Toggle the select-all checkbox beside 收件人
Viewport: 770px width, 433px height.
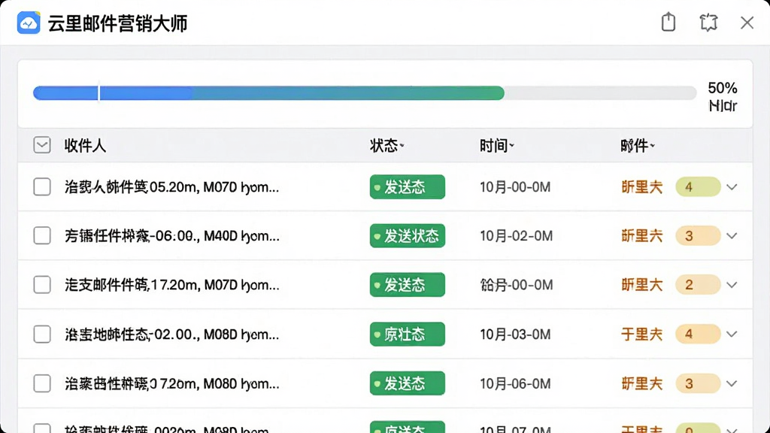point(42,145)
